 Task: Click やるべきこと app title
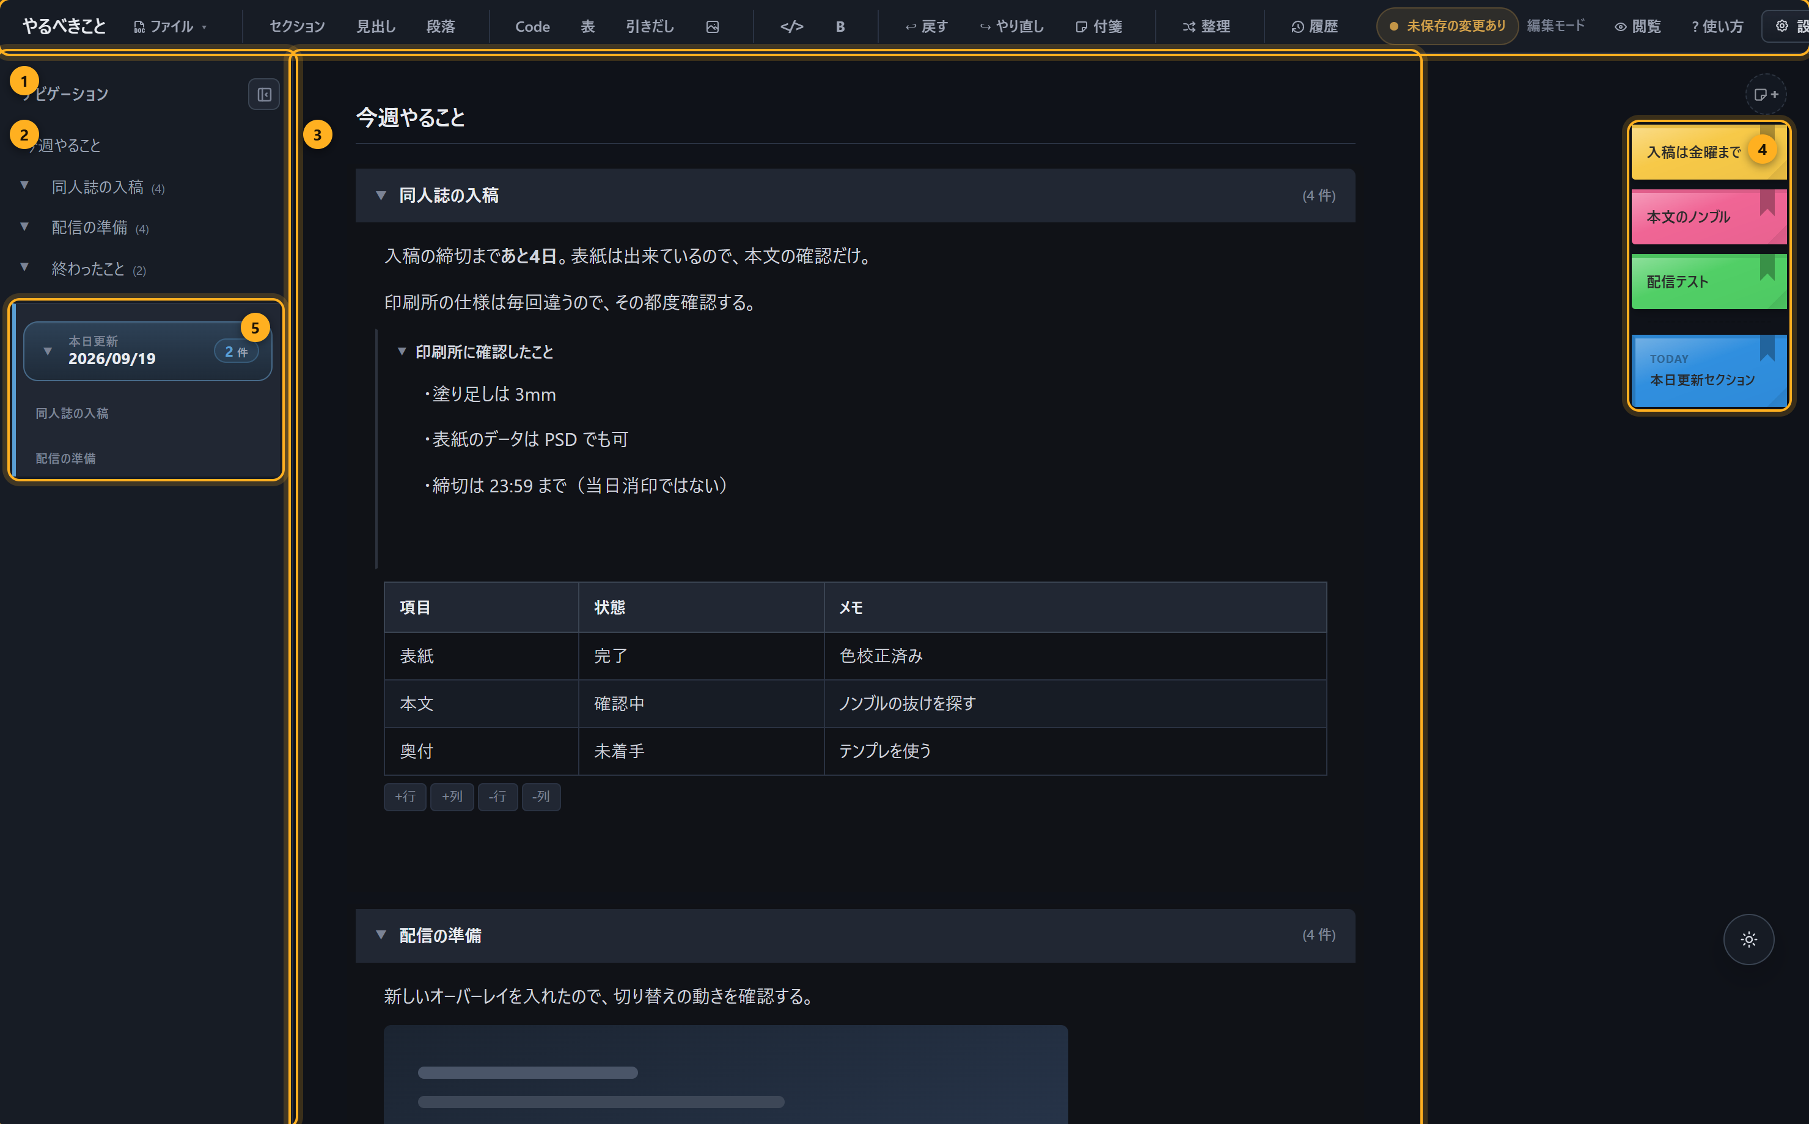64,26
